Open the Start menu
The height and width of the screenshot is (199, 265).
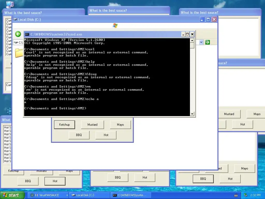(x=12, y=195)
